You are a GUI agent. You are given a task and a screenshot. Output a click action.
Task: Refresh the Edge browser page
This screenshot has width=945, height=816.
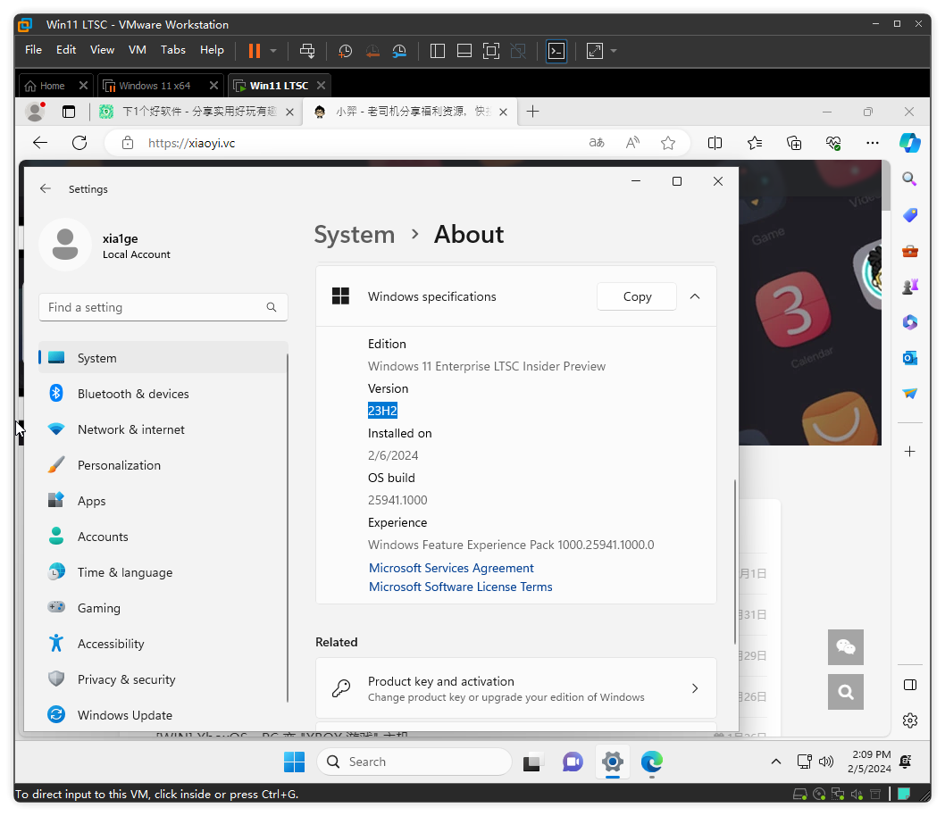pos(79,143)
